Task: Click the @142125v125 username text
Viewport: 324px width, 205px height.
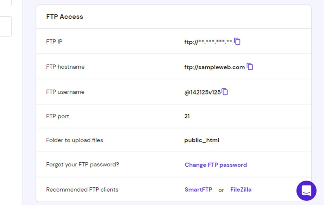Action: [202, 92]
